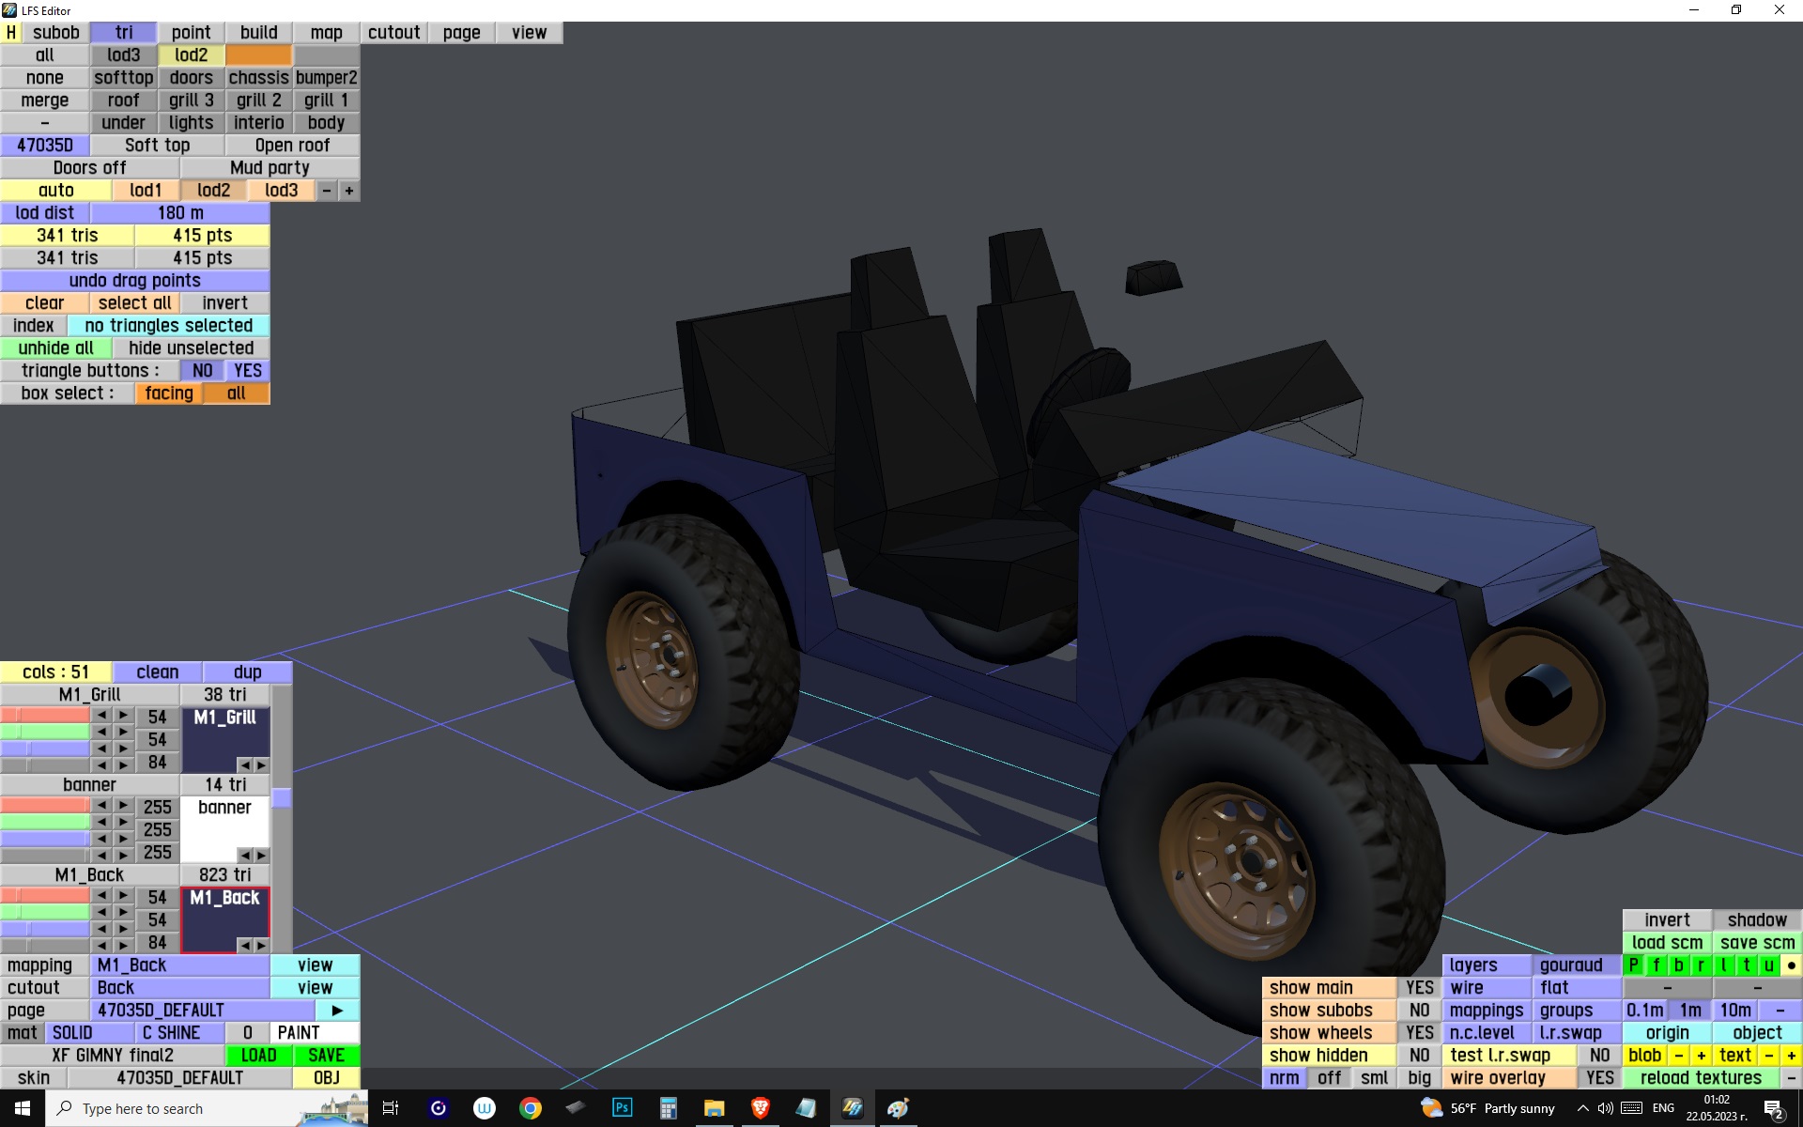Open the mapping M1_Back field
The image size is (1803, 1127).
pos(180,965)
